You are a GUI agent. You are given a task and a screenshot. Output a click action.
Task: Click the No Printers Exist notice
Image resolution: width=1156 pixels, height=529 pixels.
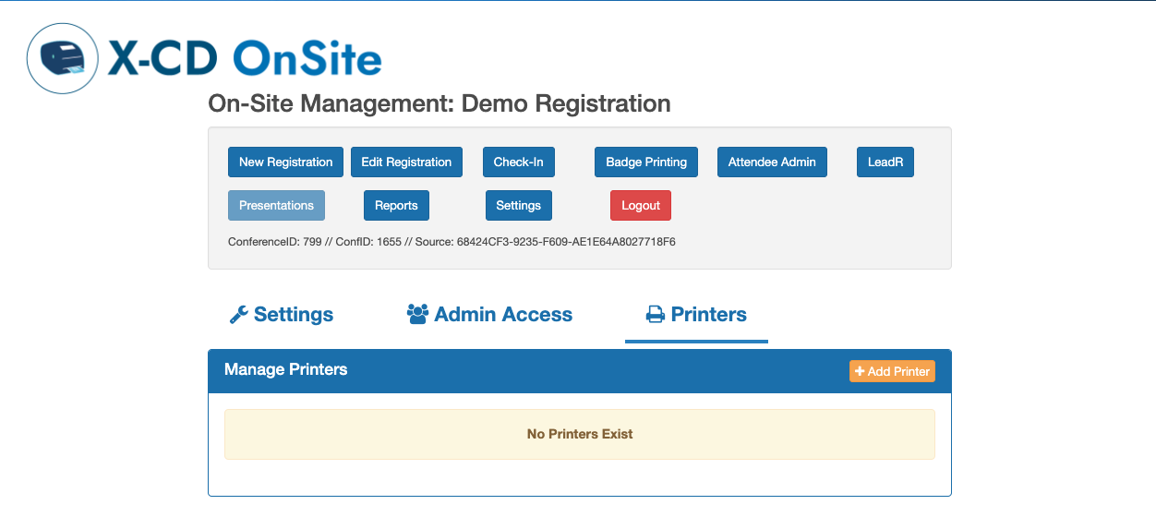click(x=580, y=434)
